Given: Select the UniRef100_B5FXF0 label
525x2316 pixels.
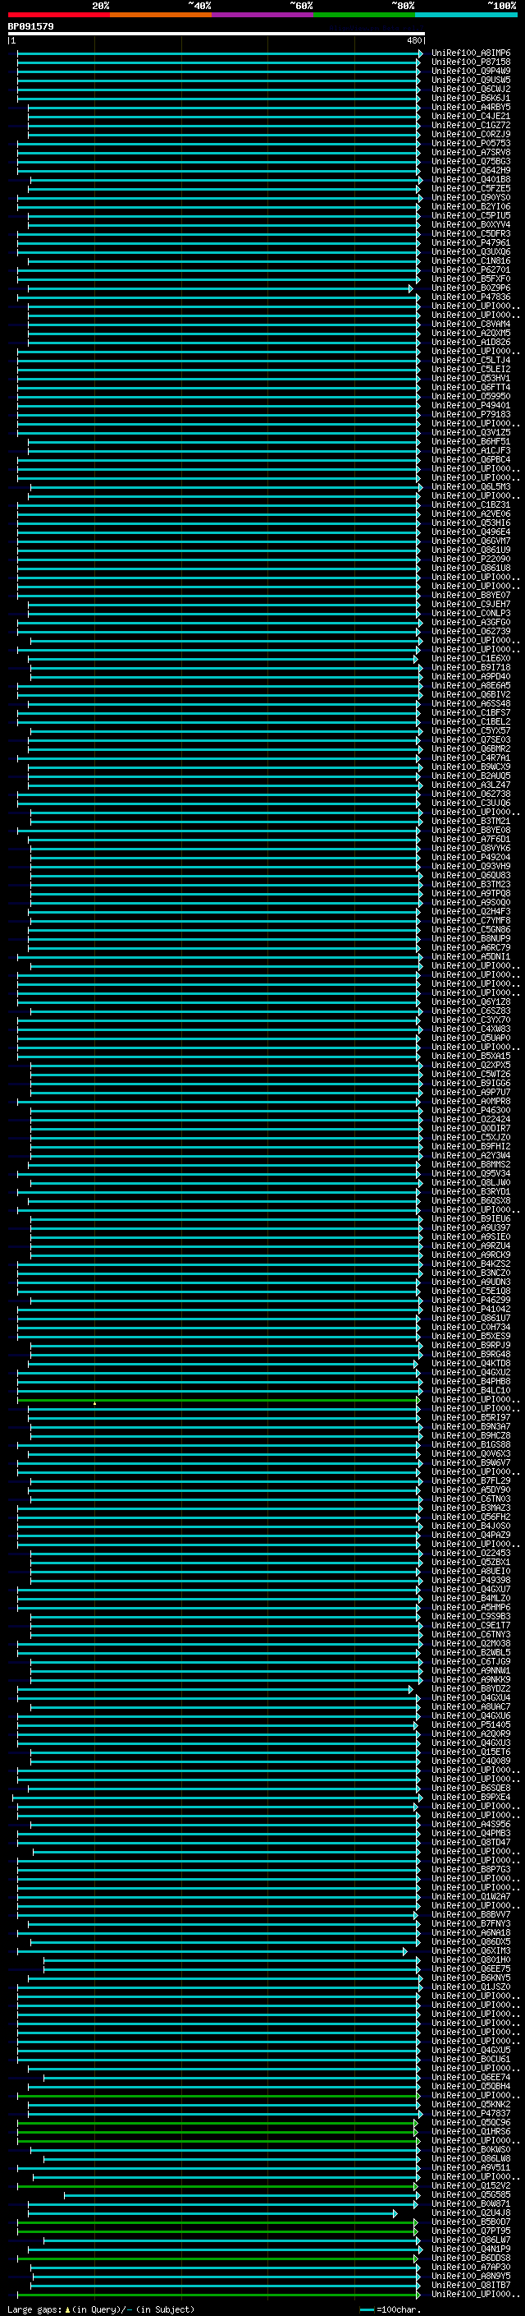Looking at the screenshot, I should pyautogui.click(x=471, y=279).
